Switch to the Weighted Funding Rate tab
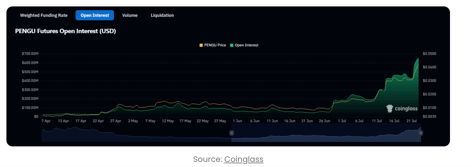Viewport: 472px width, 167px height. (44, 15)
